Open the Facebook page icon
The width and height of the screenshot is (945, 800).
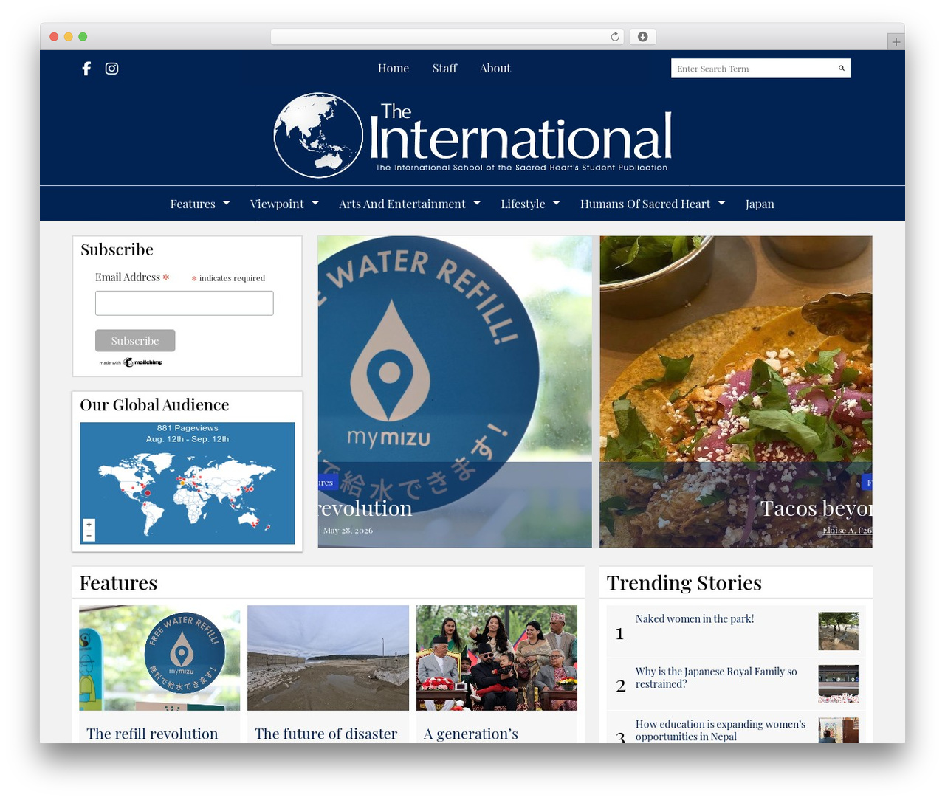86,69
